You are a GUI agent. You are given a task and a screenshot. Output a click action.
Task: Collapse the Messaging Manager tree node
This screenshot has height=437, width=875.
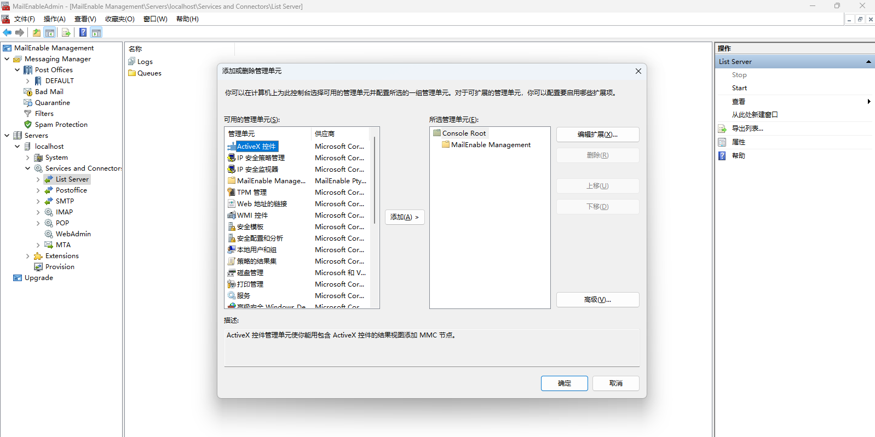coord(7,59)
